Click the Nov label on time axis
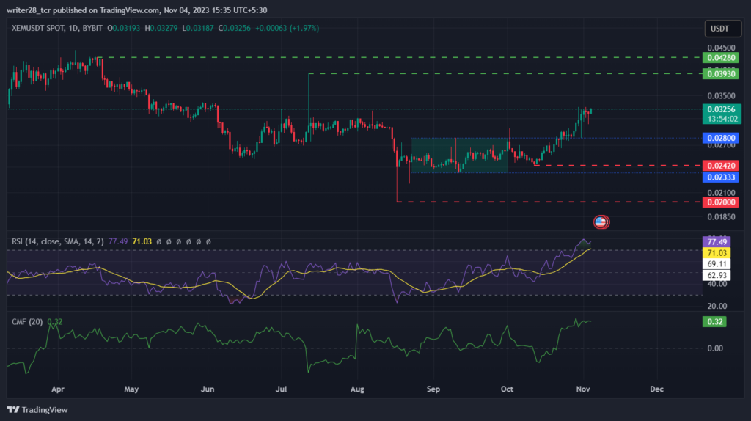Image resolution: width=751 pixels, height=421 pixels. pos(583,389)
